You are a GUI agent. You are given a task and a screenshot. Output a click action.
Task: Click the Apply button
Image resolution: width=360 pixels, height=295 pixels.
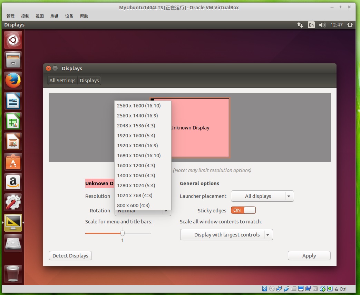coord(309,256)
